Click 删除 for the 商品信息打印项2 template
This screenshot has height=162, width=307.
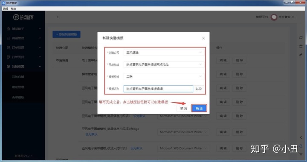pos(239,116)
